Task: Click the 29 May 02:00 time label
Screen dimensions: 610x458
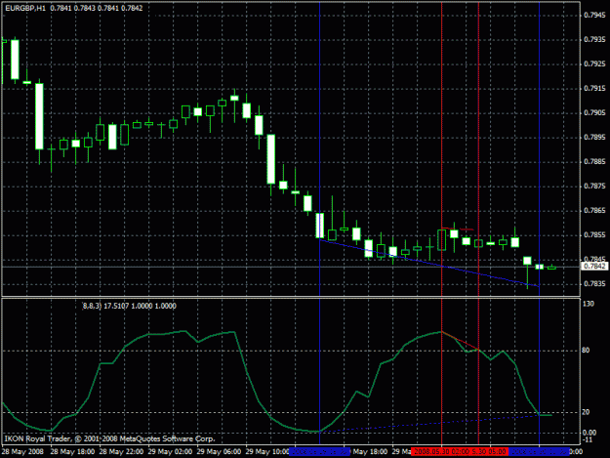Action: [x=170, y=452]
